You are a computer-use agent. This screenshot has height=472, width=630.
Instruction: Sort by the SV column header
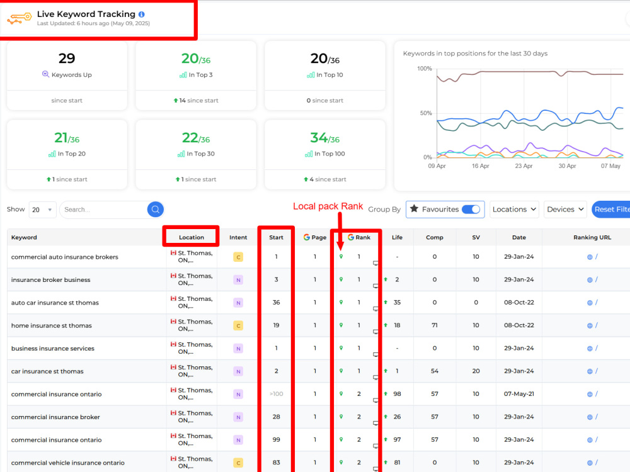point(476,237)
